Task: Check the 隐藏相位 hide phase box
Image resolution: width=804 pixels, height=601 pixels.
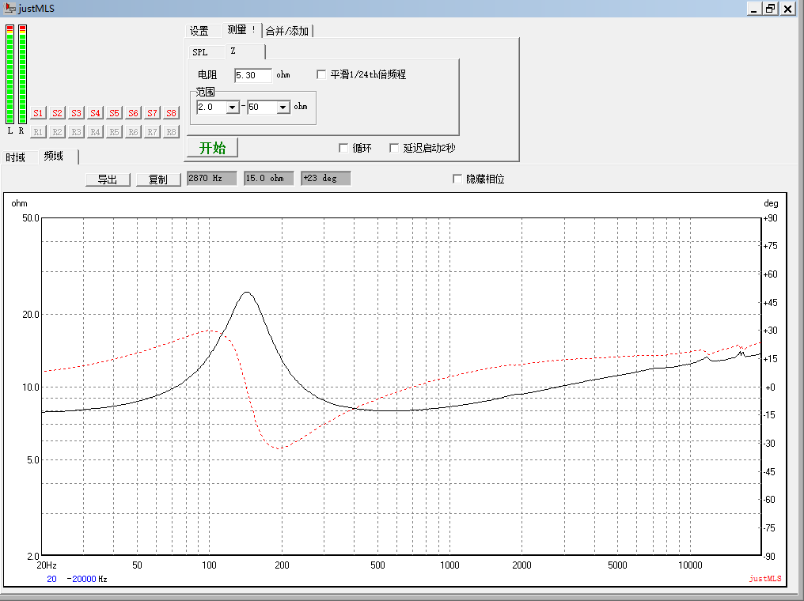Action: (x=457, y=179)
